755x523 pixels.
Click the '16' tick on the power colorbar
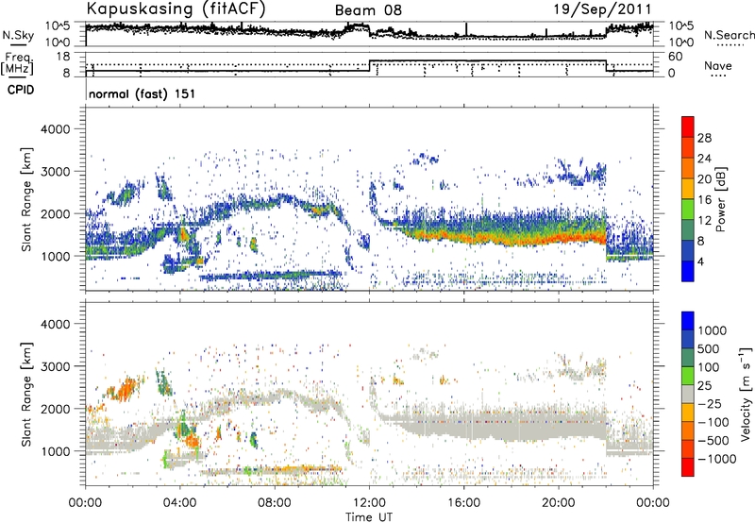pyautogui.click(x=704, y=200)
